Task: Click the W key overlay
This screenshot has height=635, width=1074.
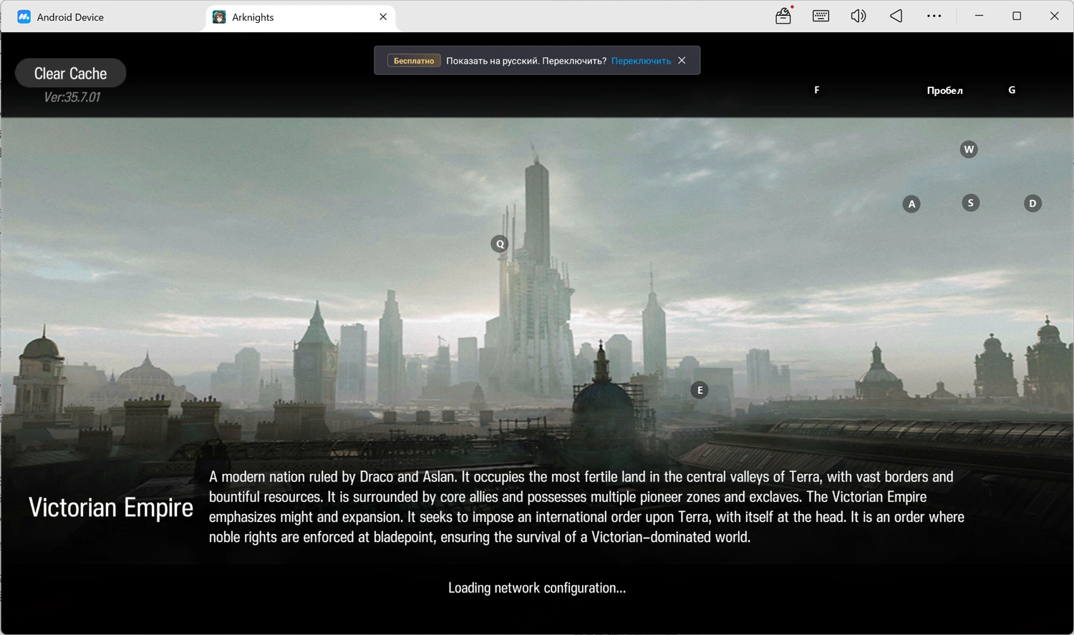Action: [x=969, y=149]
